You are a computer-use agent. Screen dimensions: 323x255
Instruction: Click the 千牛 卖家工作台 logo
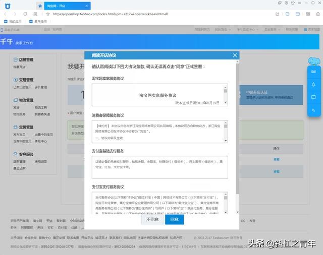pyautogui.click(x=17, y=42)
